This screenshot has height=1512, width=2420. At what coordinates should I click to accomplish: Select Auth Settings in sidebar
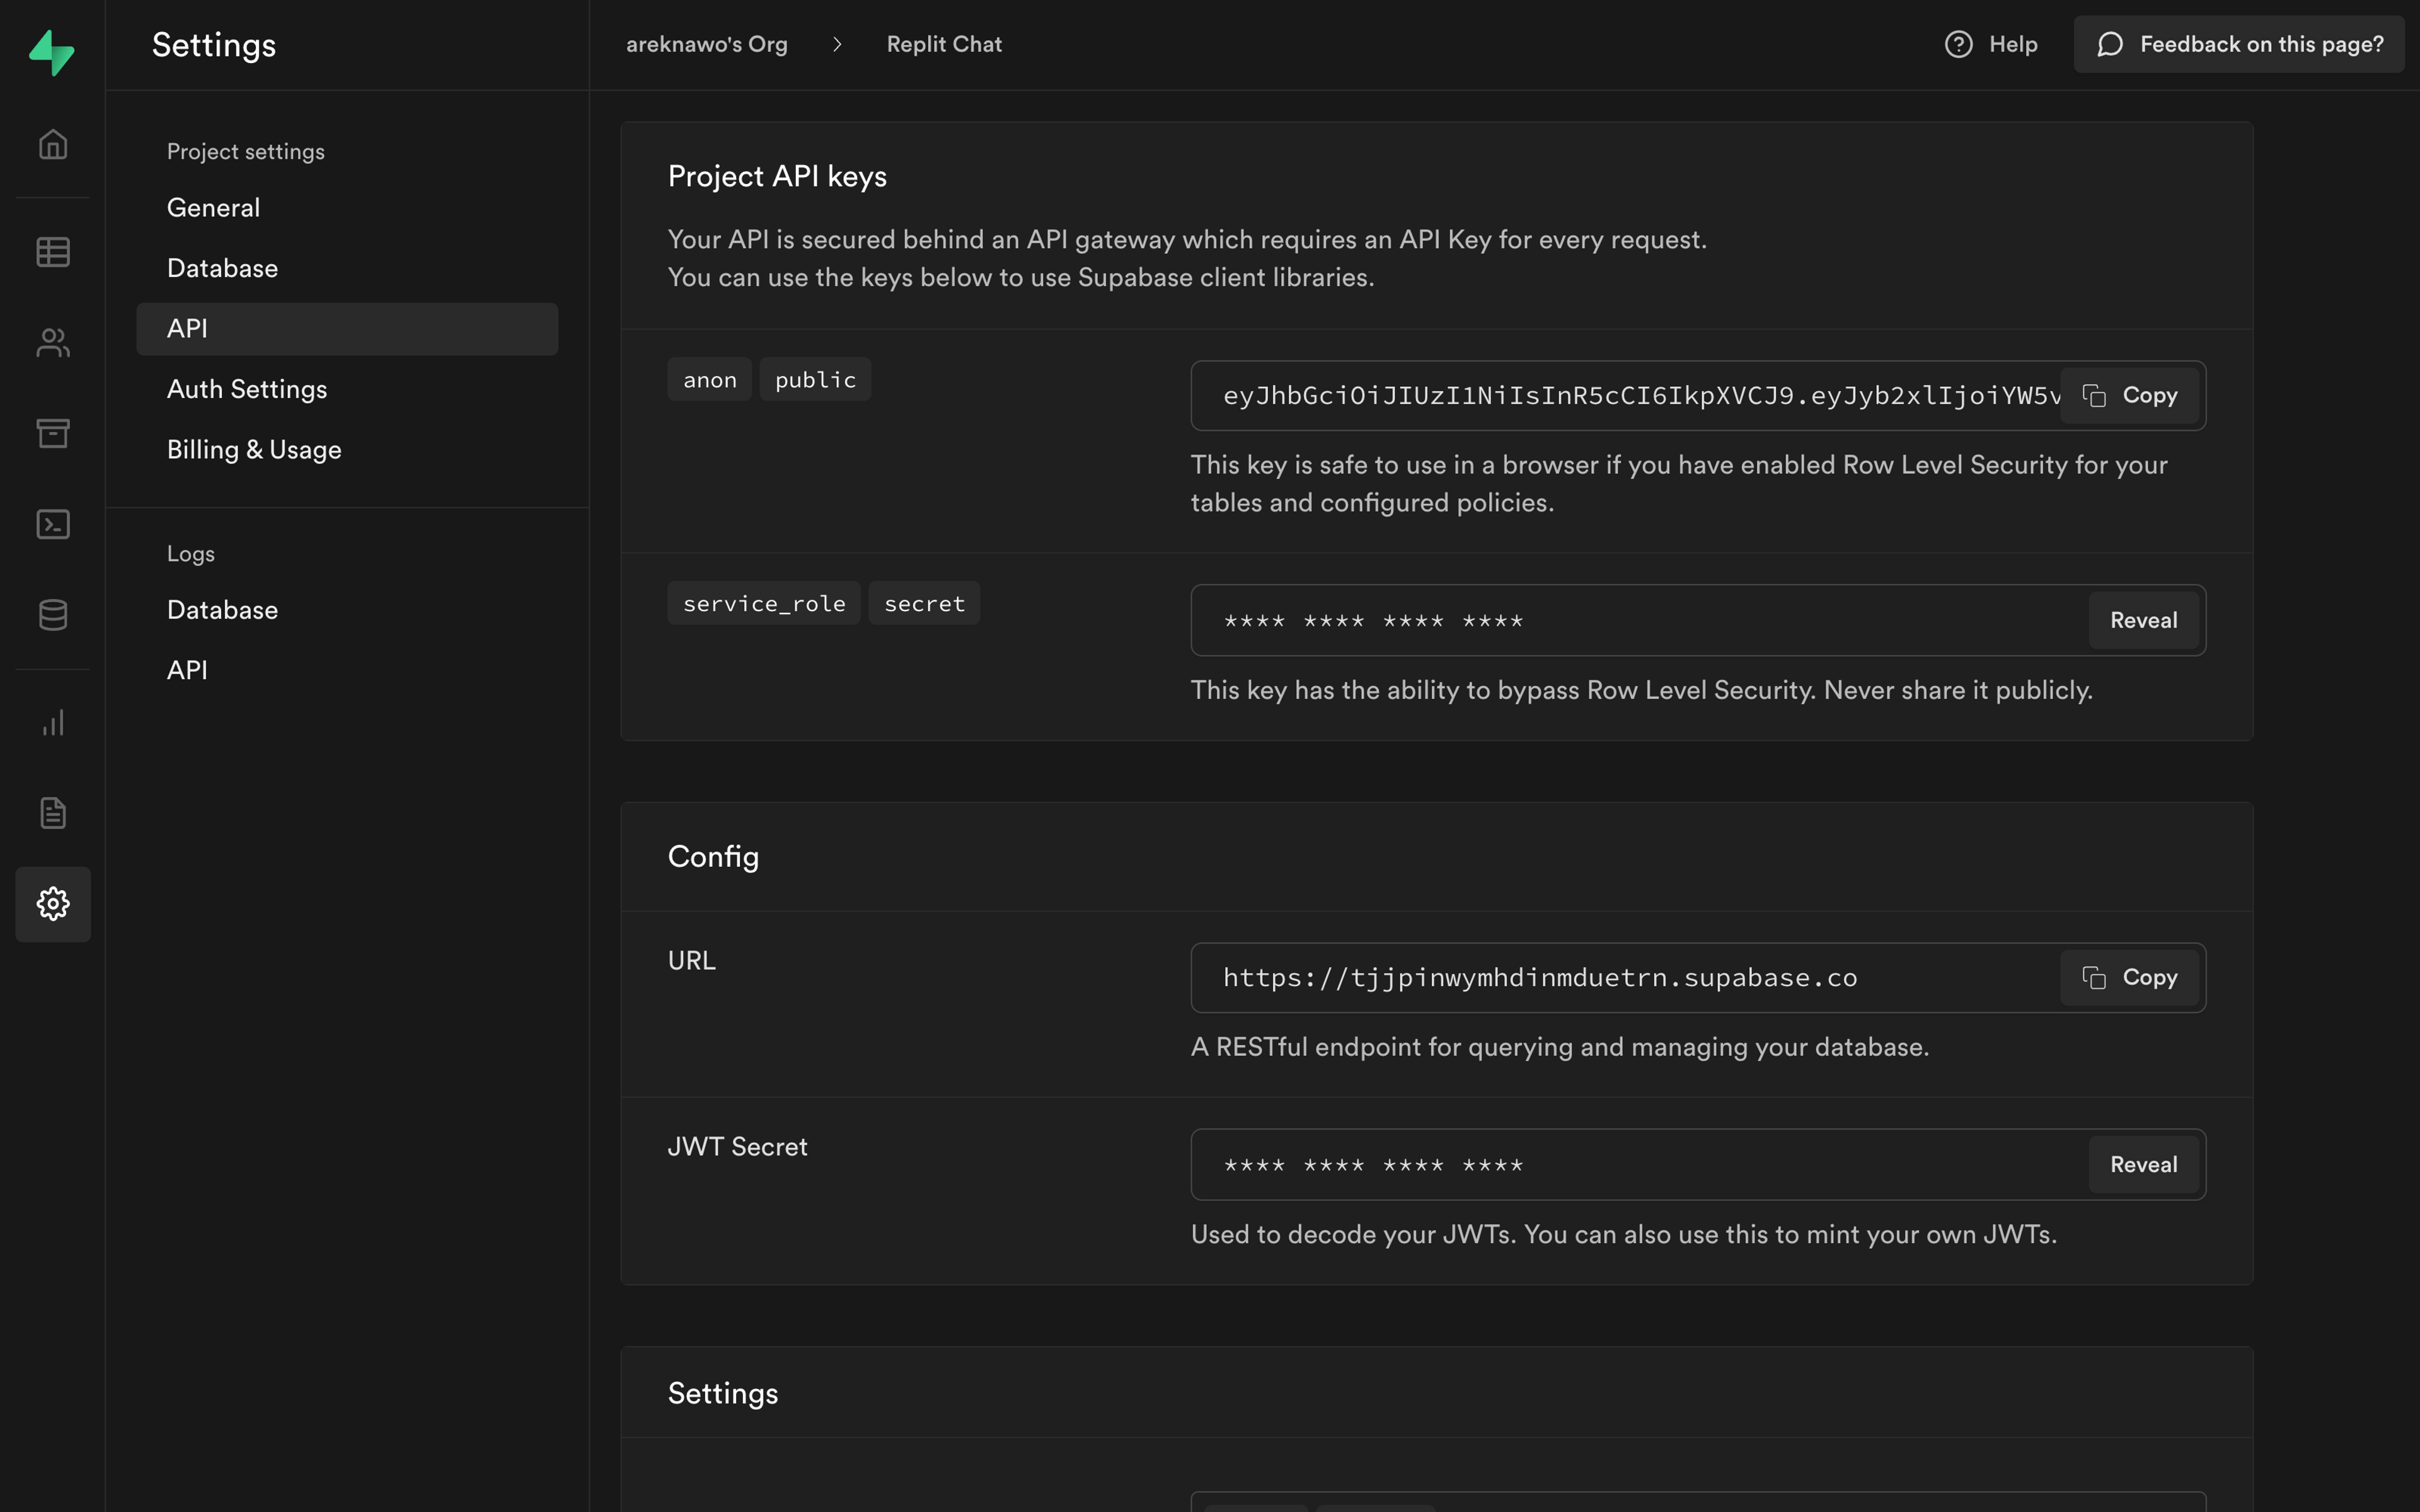(247, 389)
